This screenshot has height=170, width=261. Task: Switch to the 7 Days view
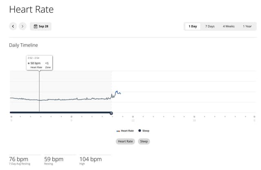coord(210,26)
